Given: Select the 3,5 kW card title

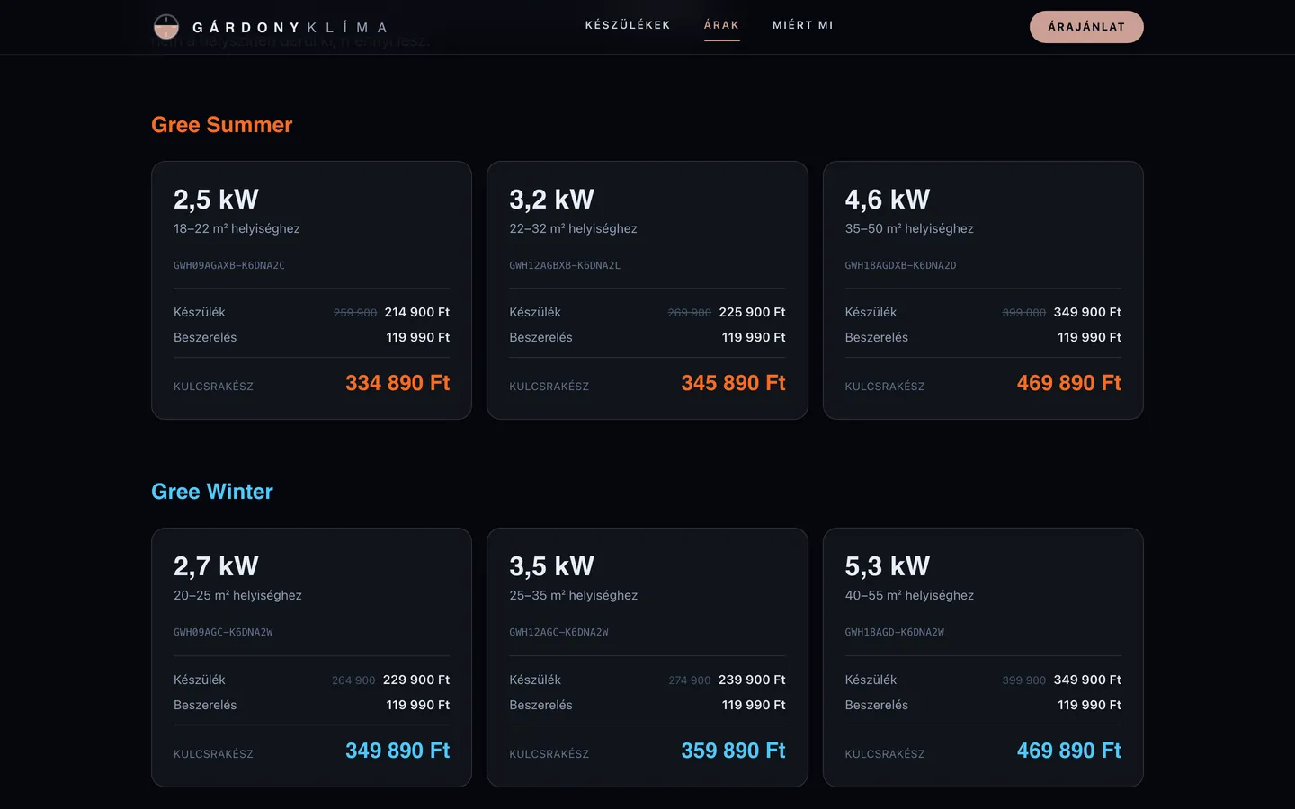Looking at the screenshot, I should point(552,565).
